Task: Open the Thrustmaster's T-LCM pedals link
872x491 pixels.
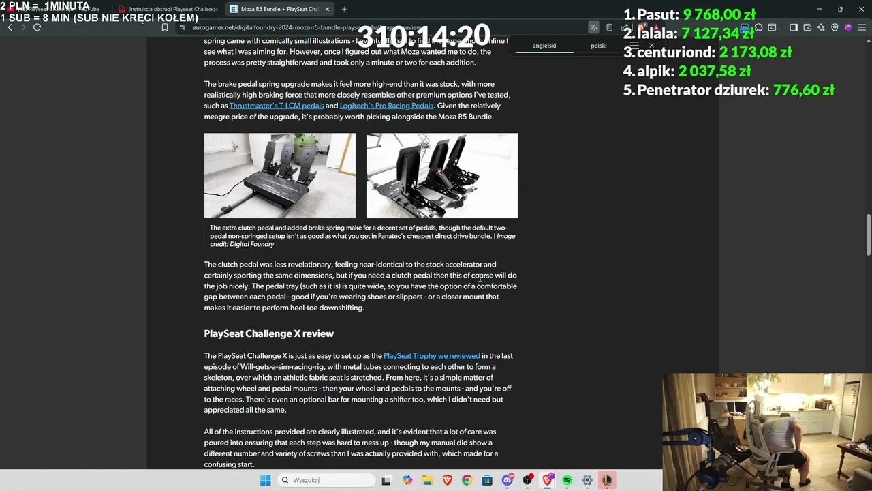Action: [x=277, y=106]
